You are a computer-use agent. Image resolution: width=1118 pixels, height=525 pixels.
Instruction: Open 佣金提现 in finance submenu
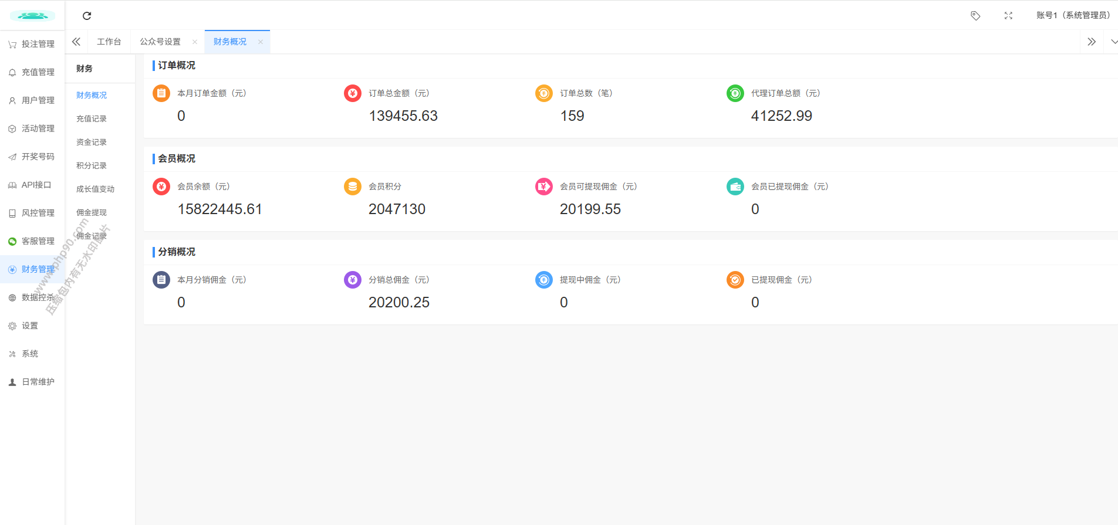[92, 213]
